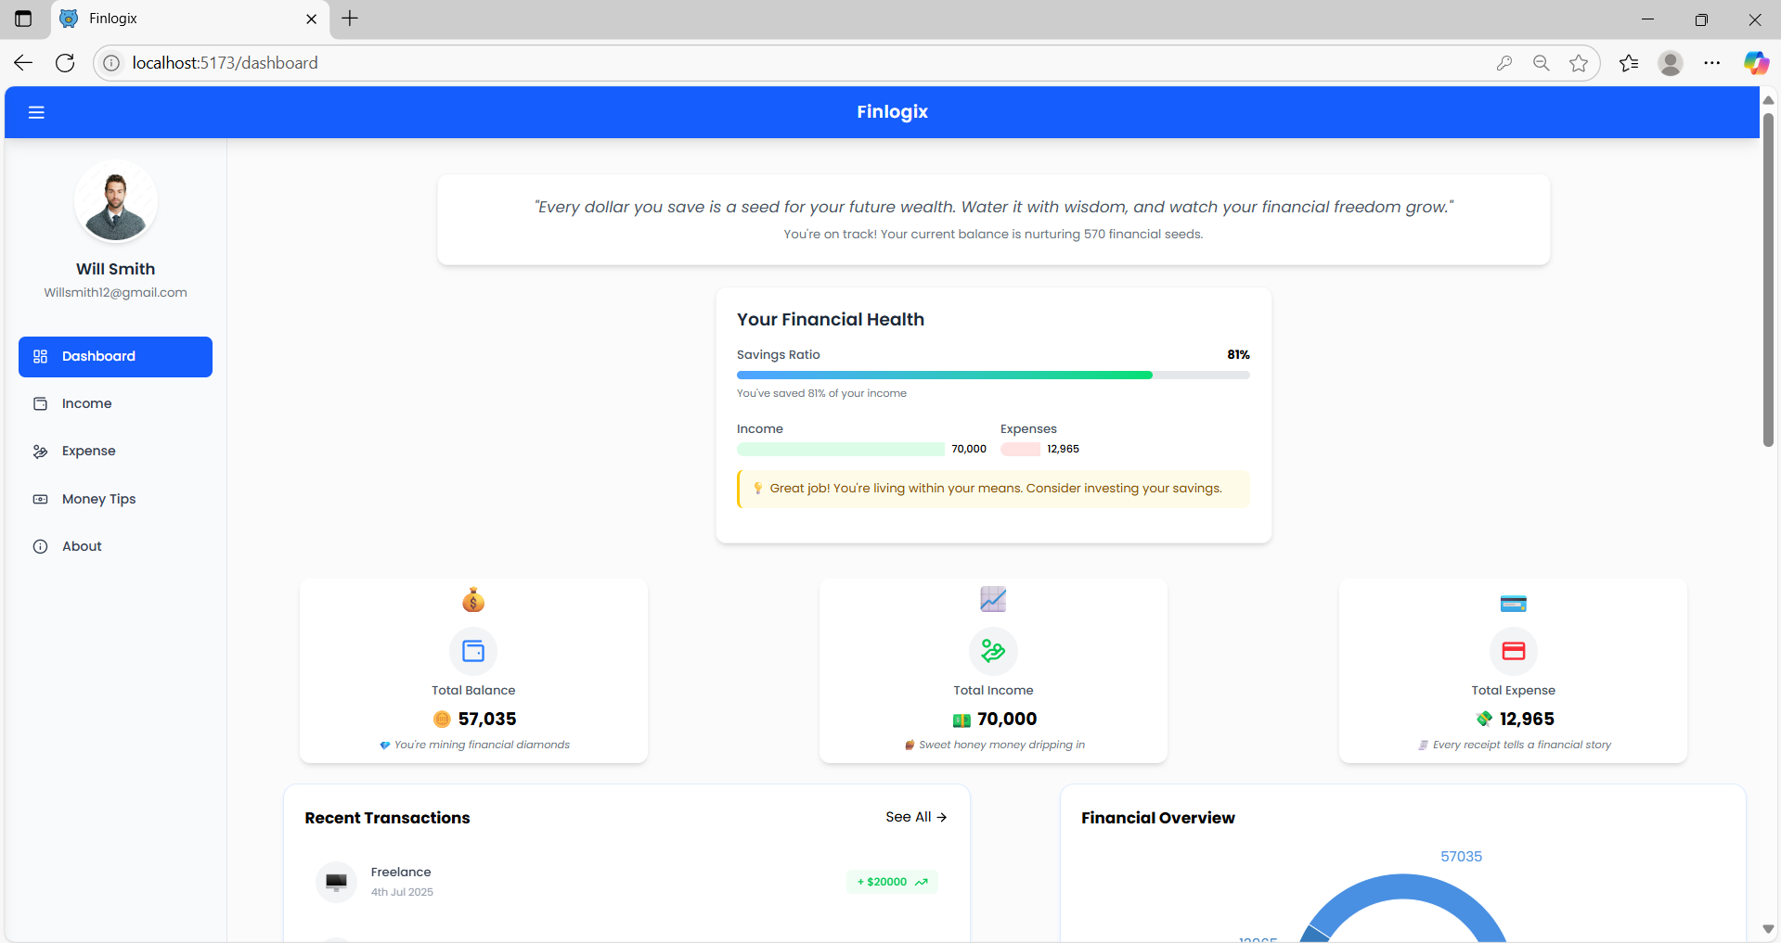Navigate to Money Tips

(115, 499)
